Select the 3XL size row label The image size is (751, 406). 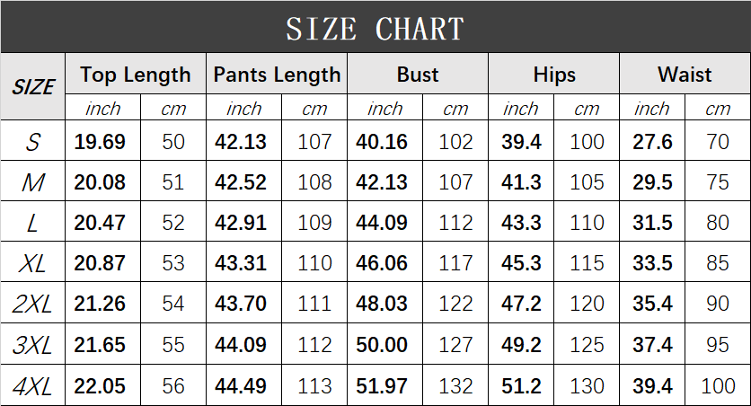click(x=33, y=346)
